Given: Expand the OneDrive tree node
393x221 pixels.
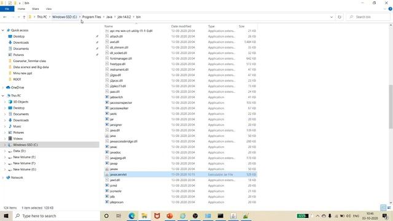Looking at the screenshot, I should (x=3, y=88).
